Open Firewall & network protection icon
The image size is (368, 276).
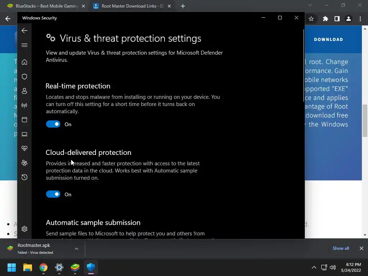24,105
